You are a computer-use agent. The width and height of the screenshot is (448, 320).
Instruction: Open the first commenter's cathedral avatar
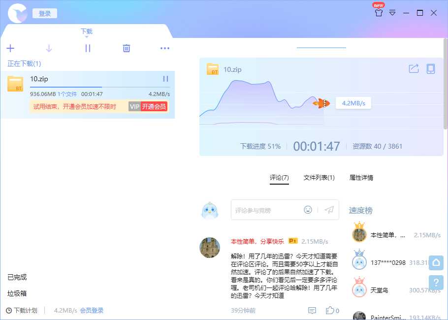210,248
